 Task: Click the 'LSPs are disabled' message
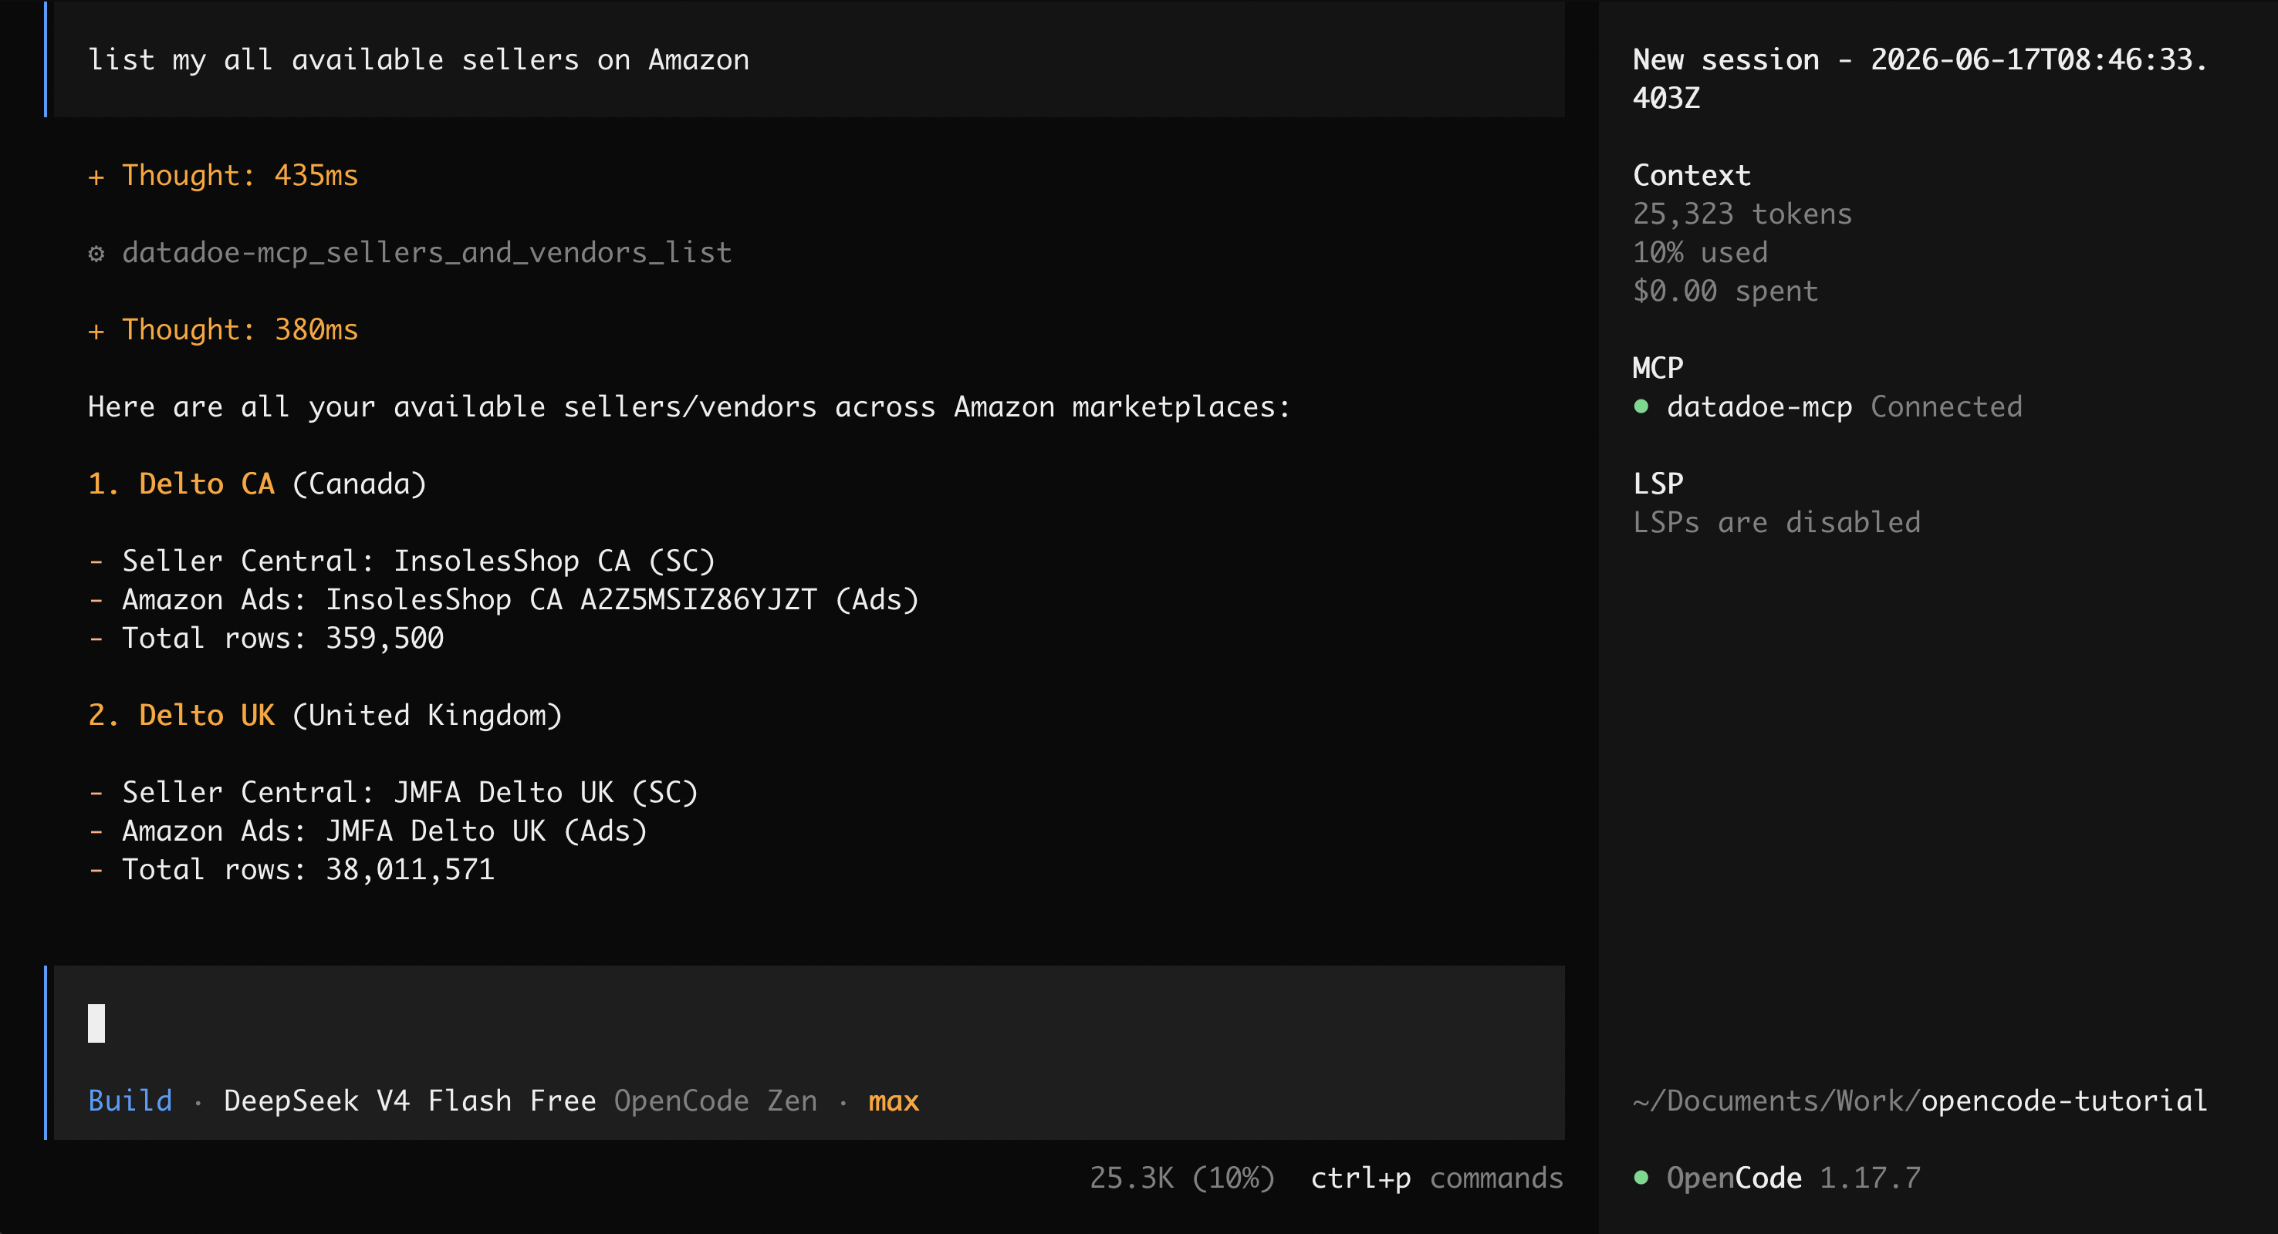point(1776,522)
